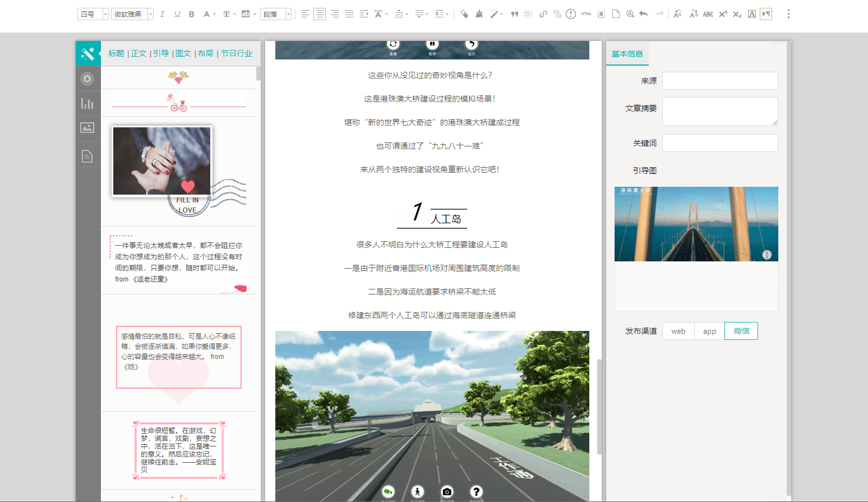Click the insert hyperlink icon
The width and height of the screenshot is (868, 502).
543,14
